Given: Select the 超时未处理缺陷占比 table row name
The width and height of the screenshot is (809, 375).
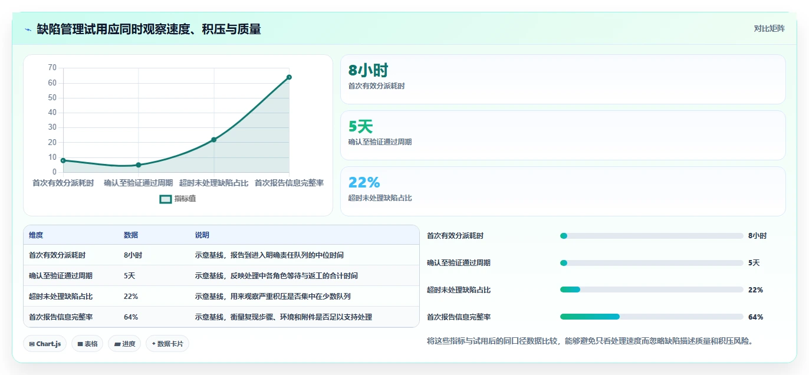Looking at the screenshot, I should click(x=61, y=297).
